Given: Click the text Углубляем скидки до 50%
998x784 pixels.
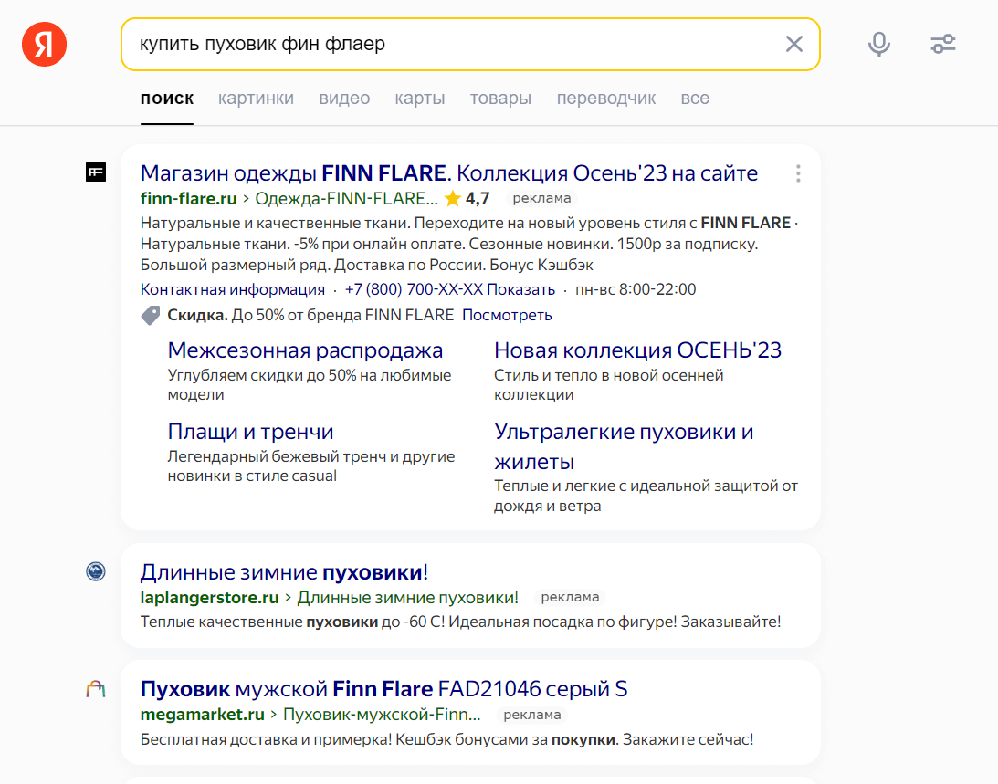Looking at the screenshot, I should tap(310, 384).
